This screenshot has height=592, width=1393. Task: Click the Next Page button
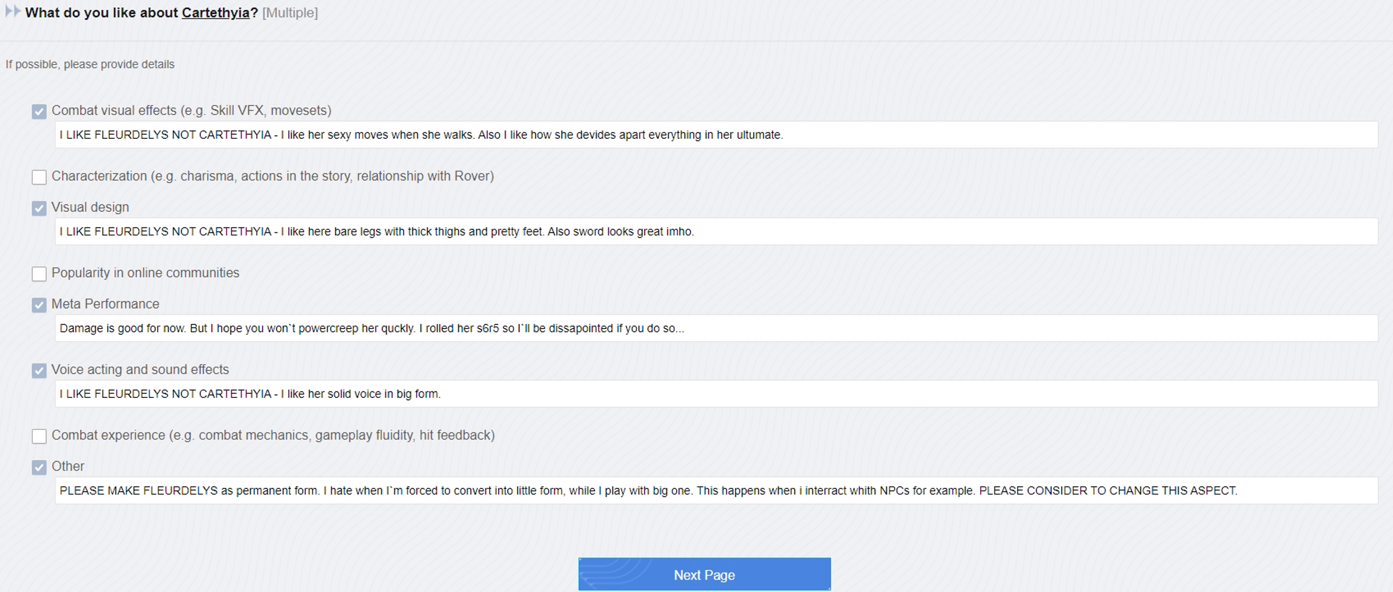(704, 575)
